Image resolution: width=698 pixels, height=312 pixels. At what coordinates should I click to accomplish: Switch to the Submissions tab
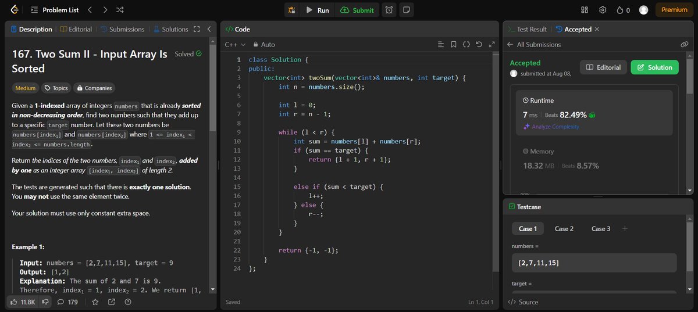click(x=122, y=29)
